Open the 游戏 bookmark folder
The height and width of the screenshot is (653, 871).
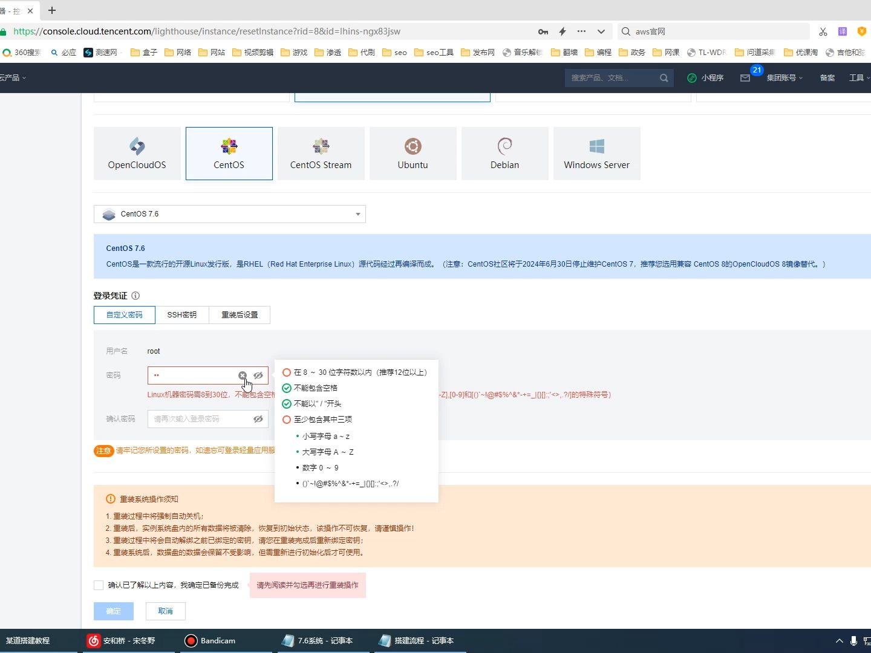(294, 53)
